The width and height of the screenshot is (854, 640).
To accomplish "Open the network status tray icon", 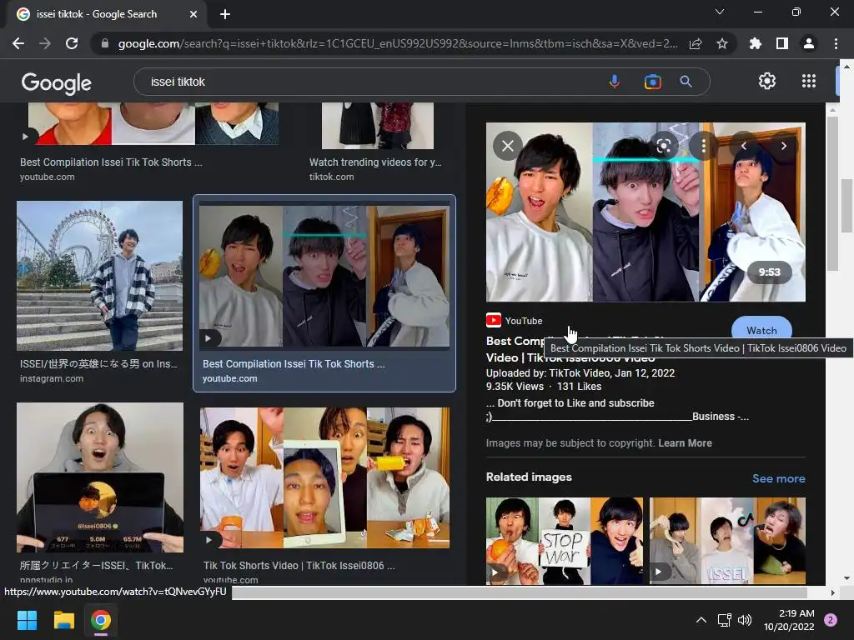I will tap(724, 620).
